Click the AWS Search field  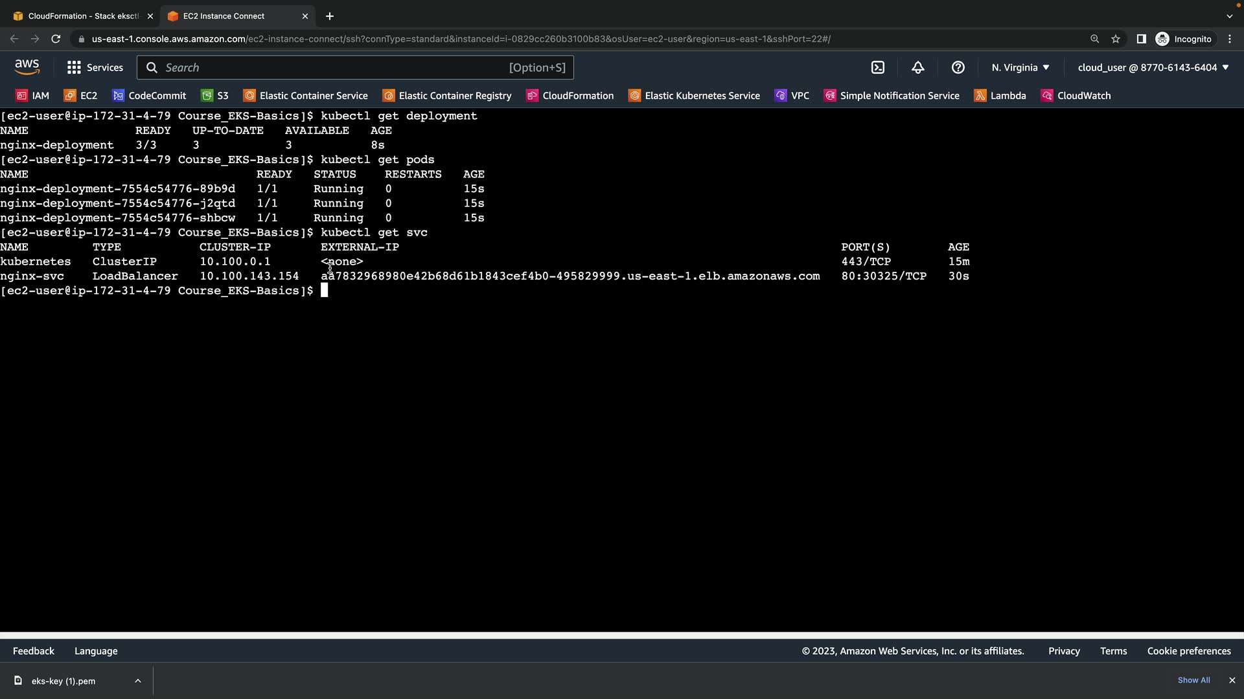click(x=337, y=67)
